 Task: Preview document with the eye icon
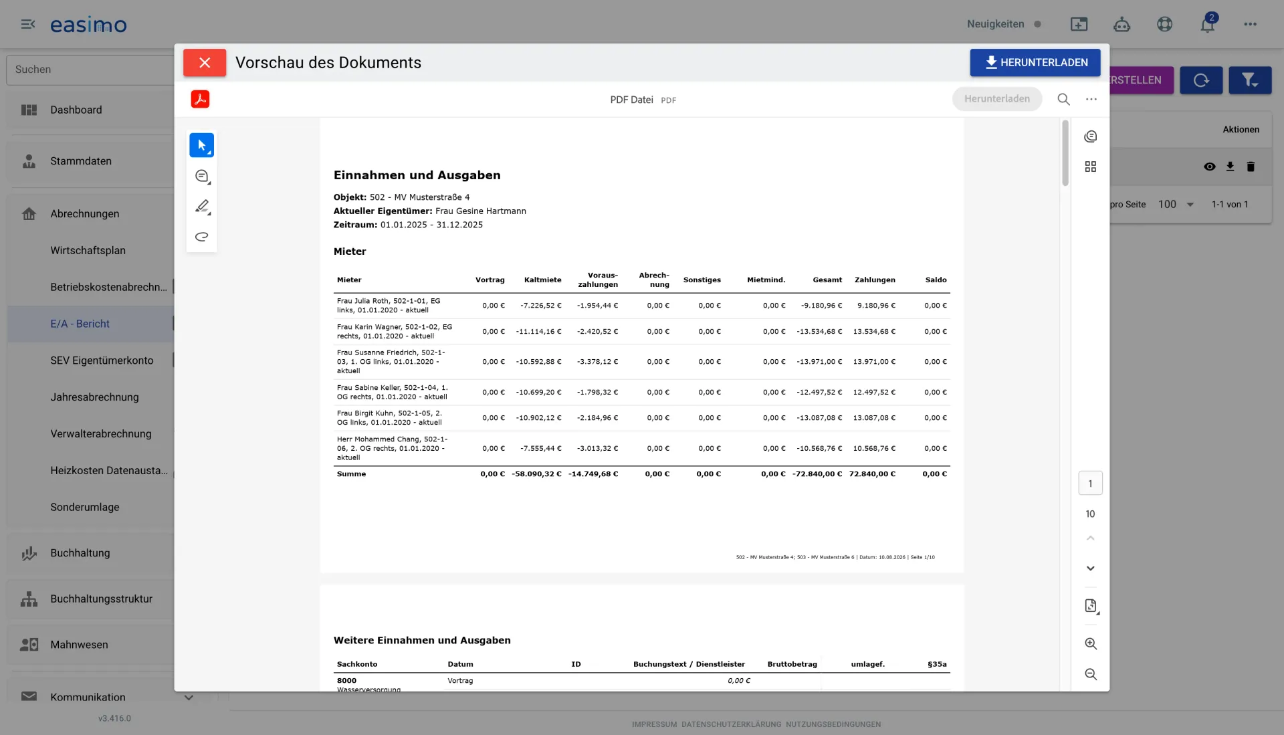coord(1209,167)
